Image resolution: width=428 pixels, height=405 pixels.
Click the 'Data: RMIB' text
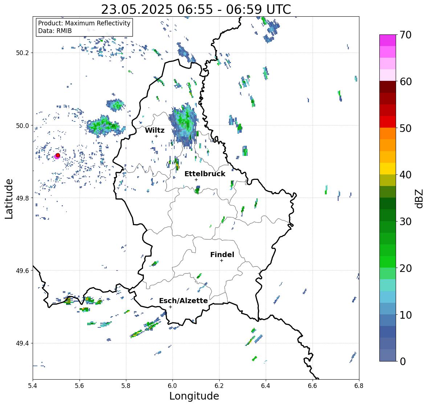pyautogui.click(x=55, y=31)
